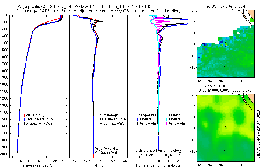This screenshot has width=261, height=168.
Task: Select the 'sat. SST: 27.8 Argo: 29.4' heading
Action: pyautogui.click(x=225, y=6)
